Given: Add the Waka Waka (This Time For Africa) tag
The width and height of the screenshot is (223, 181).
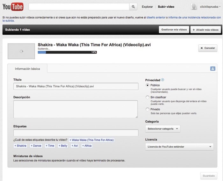Looking at the screenshot, I should click(92, 140).
